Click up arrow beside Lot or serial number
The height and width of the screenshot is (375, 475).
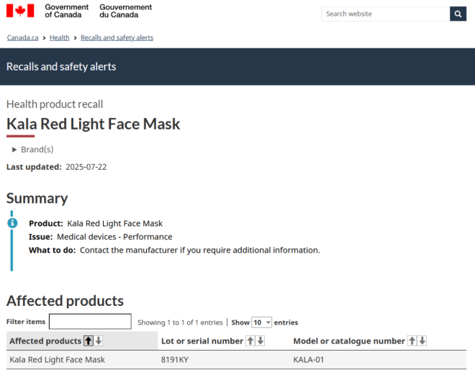pos(250,341)
